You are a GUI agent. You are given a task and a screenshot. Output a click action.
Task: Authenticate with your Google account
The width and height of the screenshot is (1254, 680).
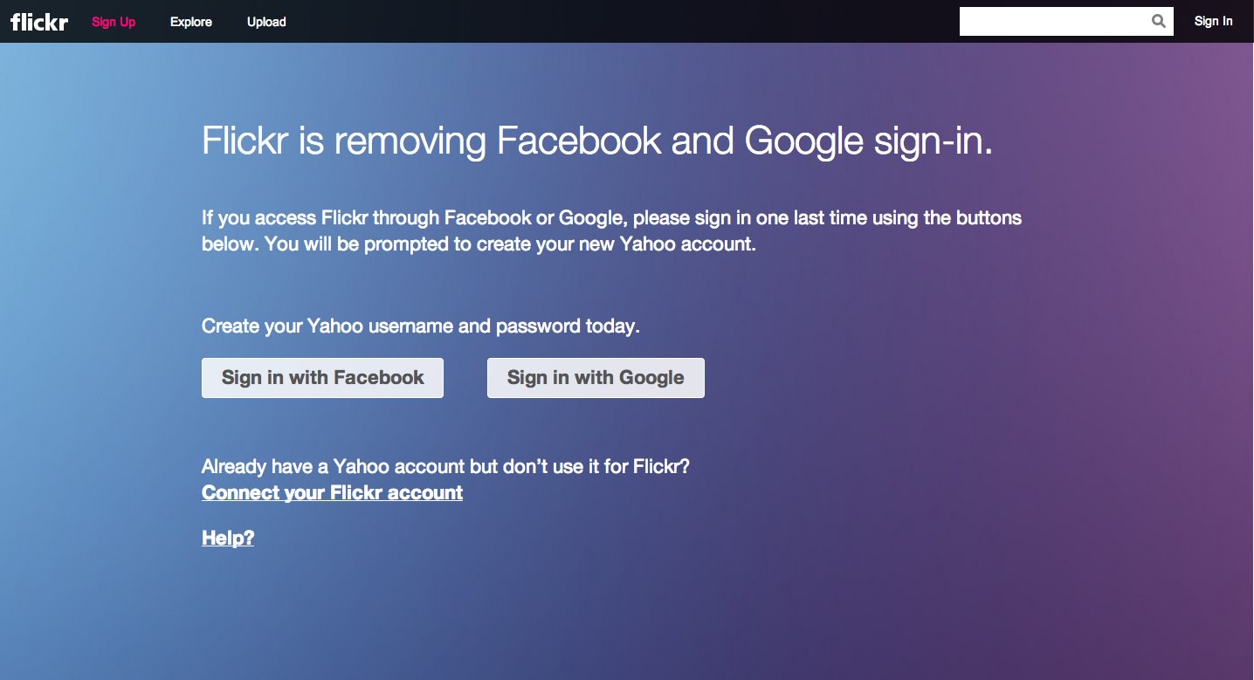tap(595, 377)
